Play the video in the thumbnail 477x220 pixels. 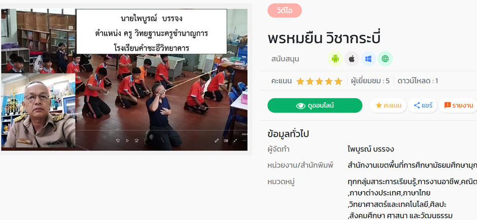coord(127,140)
